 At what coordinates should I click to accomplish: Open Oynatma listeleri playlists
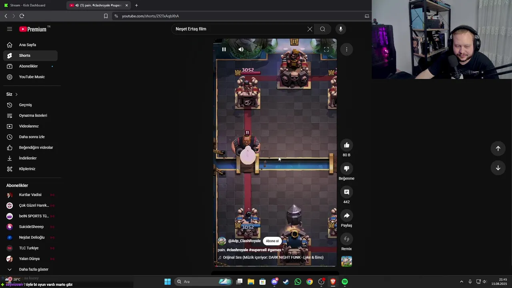pyautogui.click(x=30, y=116)
